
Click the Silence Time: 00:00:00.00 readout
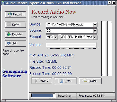coord(50,74)
